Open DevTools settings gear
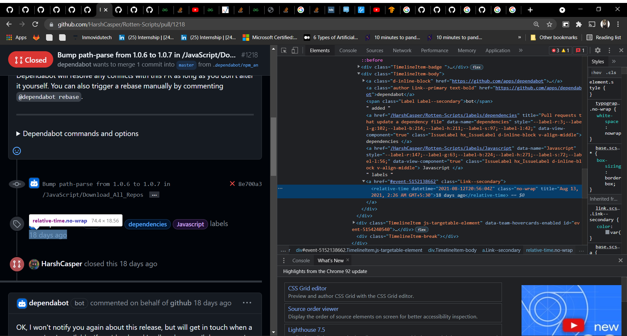Image resolution: width=627 pixels, height=336 pixels. 598,51
